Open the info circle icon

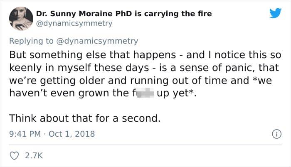click(277, 134)
